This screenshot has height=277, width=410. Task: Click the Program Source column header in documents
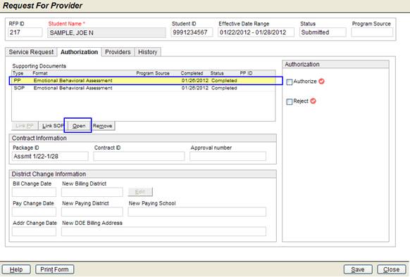153,73
